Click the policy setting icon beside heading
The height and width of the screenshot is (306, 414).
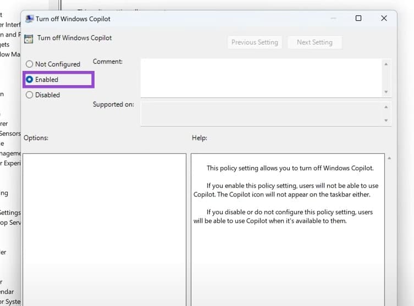pyautogui.click(x=29, y=39)
